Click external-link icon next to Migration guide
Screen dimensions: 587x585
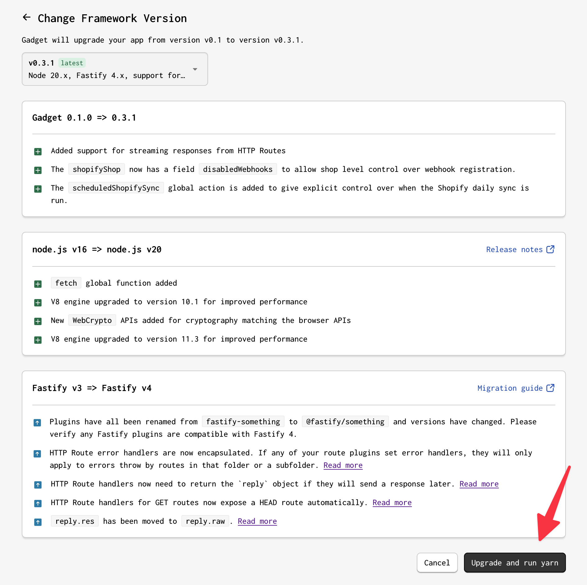550,388
